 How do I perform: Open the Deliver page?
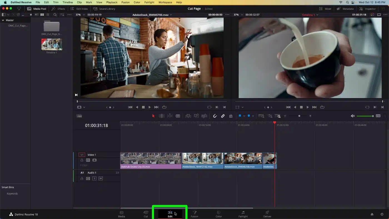pyautogui.click(x=267, y=214)
